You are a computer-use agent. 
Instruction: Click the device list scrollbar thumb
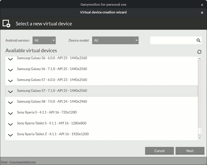(x=200, y=131)
